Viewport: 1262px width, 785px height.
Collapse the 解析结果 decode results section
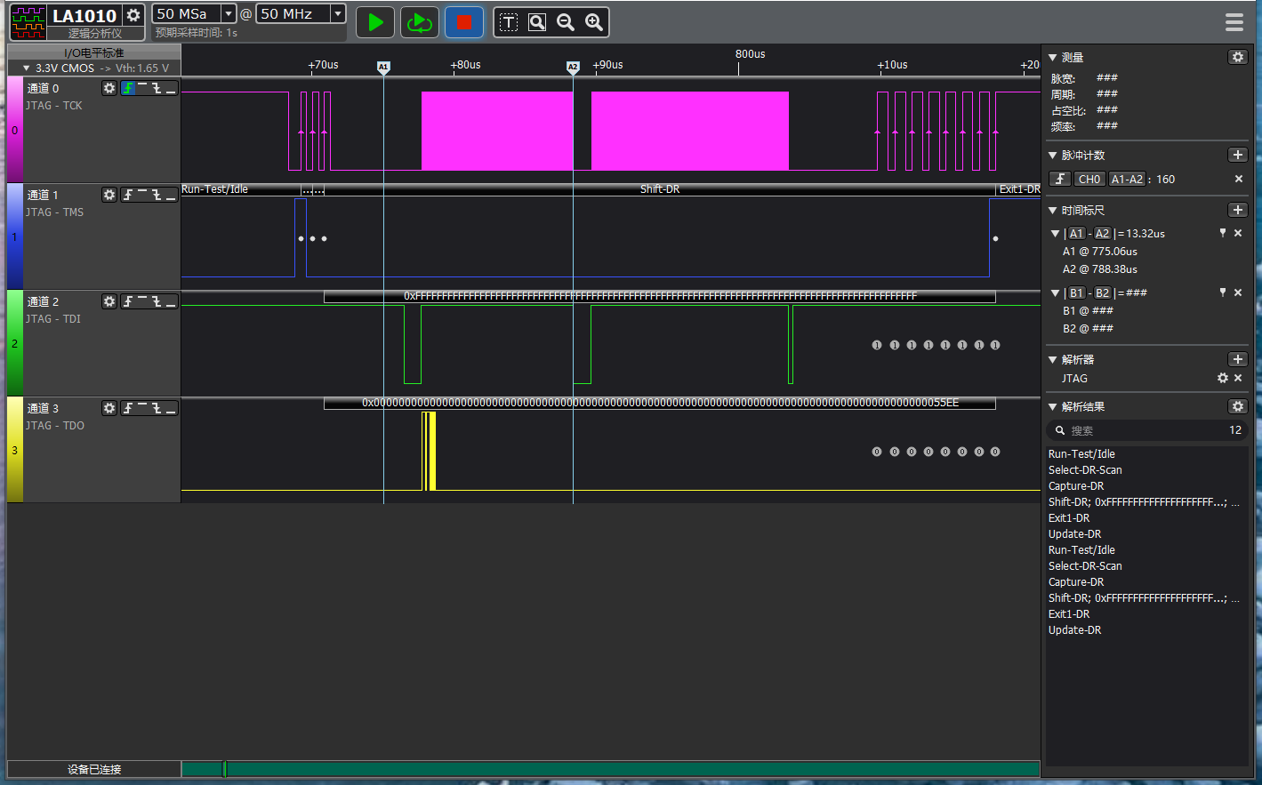pos(1053,406)
